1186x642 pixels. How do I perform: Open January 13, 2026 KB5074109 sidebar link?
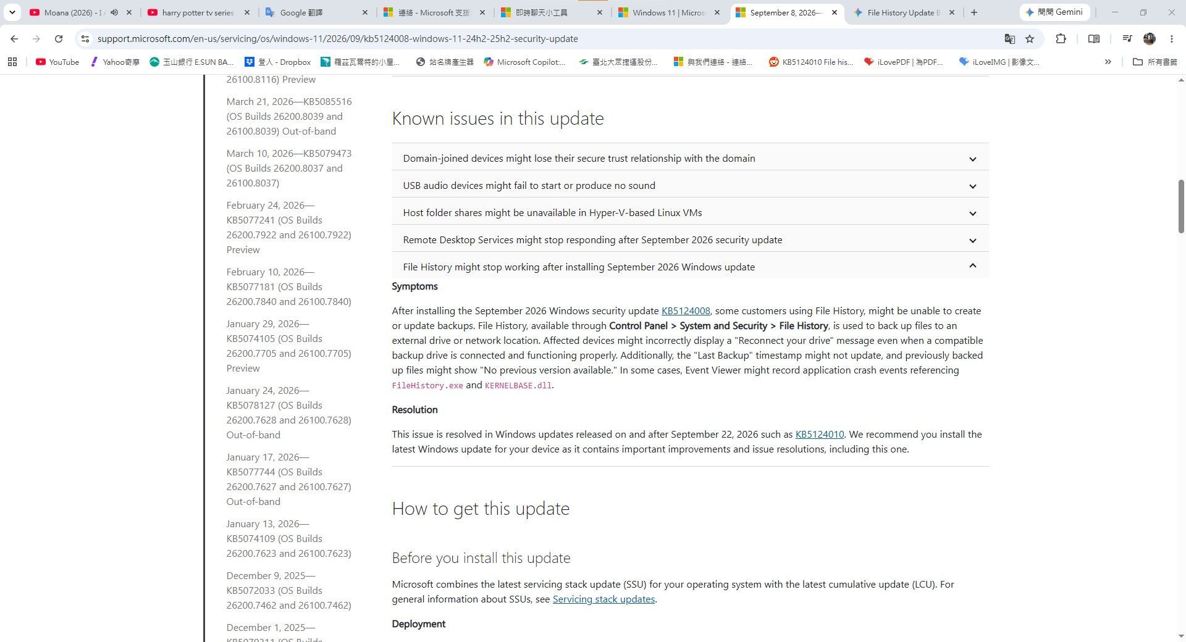coord(289,539)
